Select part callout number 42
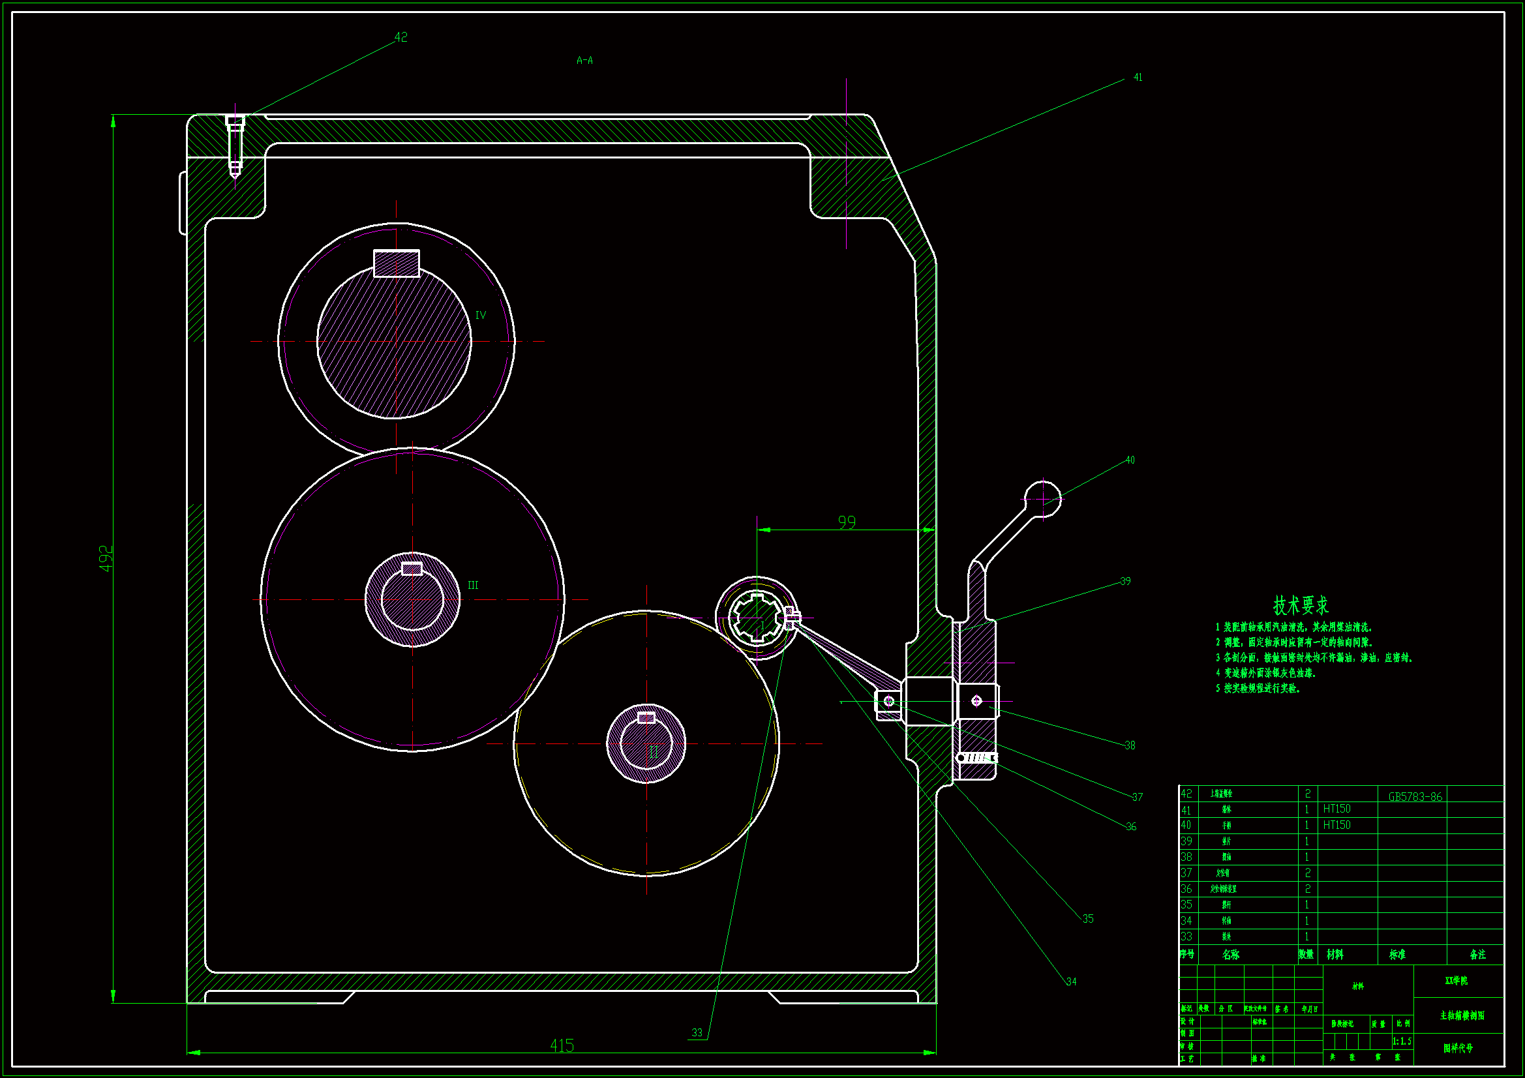1525x1078 pixels. click(x=401, y=38)
